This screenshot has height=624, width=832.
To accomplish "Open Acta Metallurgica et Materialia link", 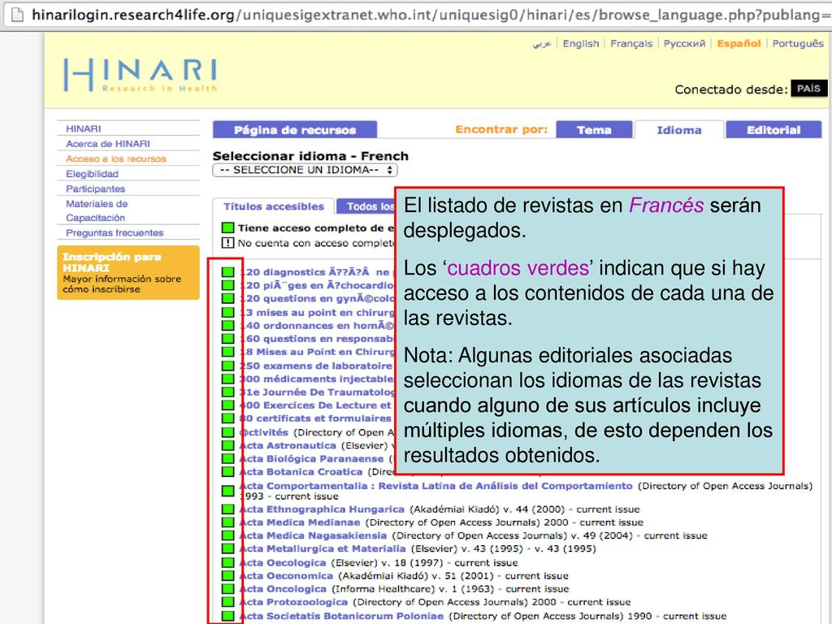I will [x=322, y=548].
